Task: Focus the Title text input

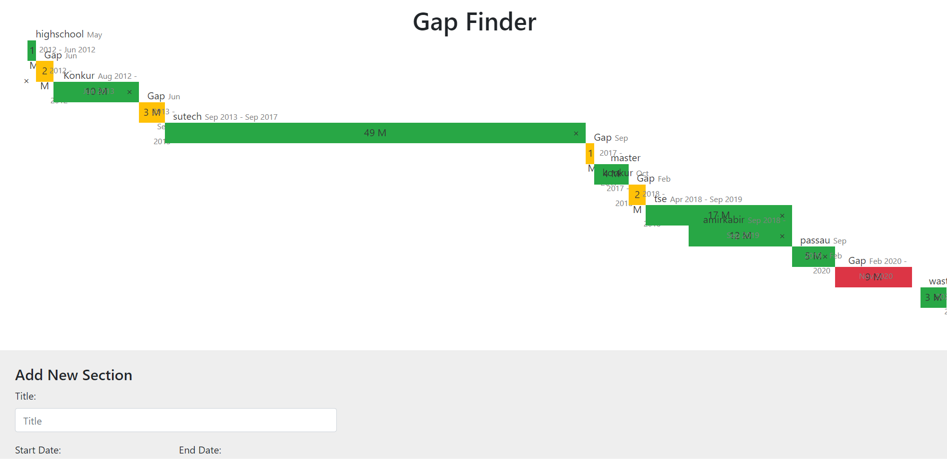Action: pyautogui.click(x=176, y=420)
